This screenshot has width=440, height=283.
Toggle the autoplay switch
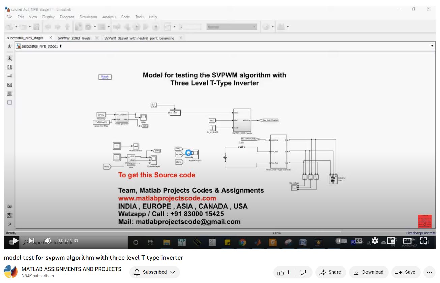click(x=341, y=241)
